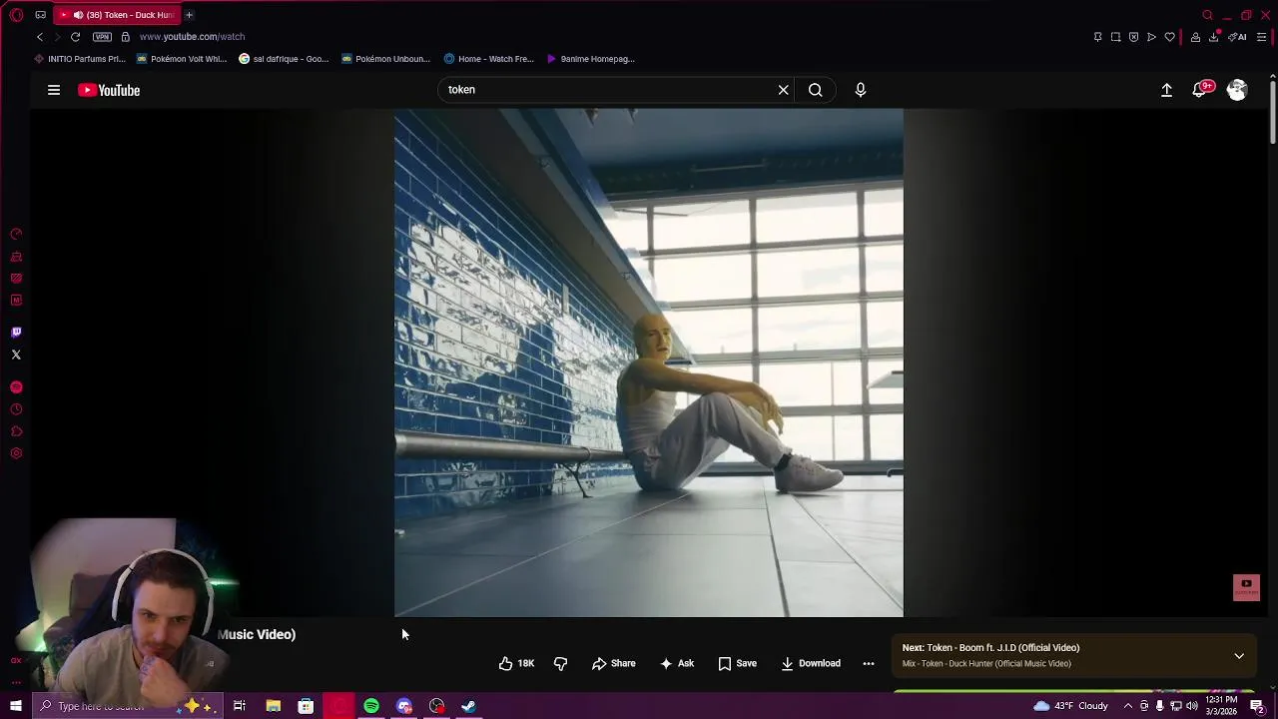Viewport: 1278px width, 719px height.
Task: Download the video
Action: (x=811, y=663)
